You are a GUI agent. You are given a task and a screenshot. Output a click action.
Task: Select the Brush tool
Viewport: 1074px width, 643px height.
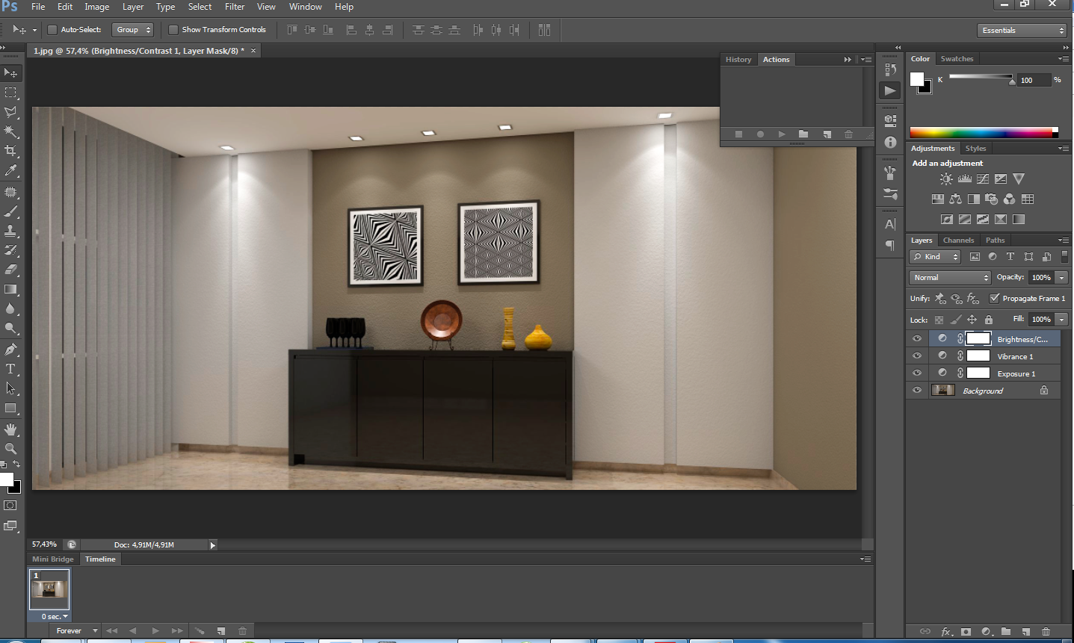coord(10,212)
